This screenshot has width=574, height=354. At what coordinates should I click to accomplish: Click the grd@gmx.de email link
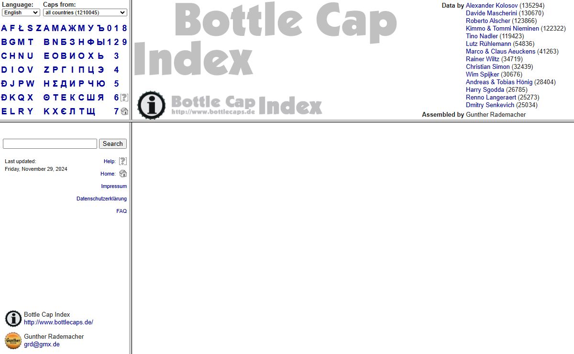[x=42, y=344]
